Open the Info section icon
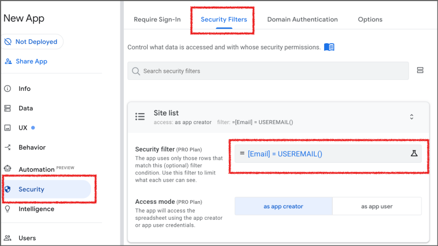This screenshot has width=438, height=246. 8,89
